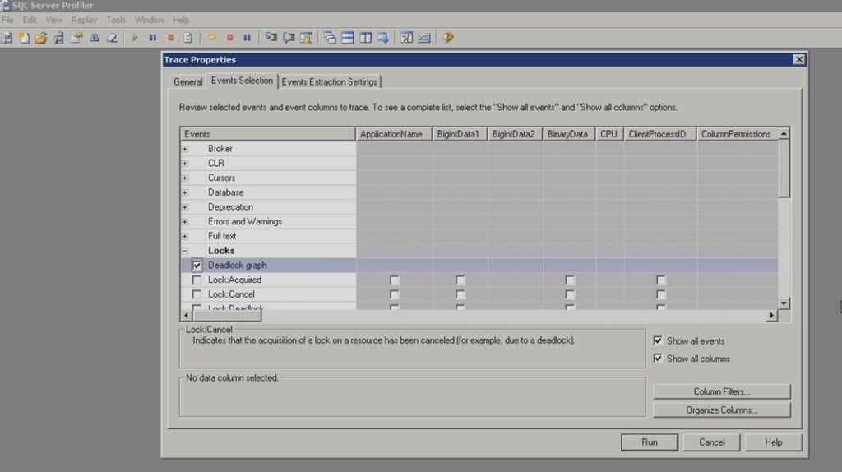The image size is (842, 472).
Task: Click the scroll down arrow of events grid
Action: click(x=784, y=303)
